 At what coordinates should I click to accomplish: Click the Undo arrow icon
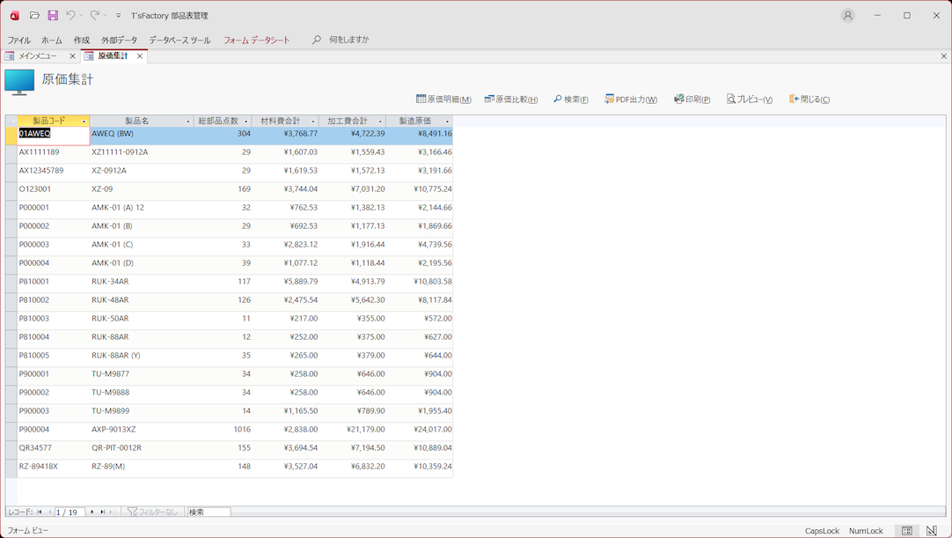(x=70, y=15)
